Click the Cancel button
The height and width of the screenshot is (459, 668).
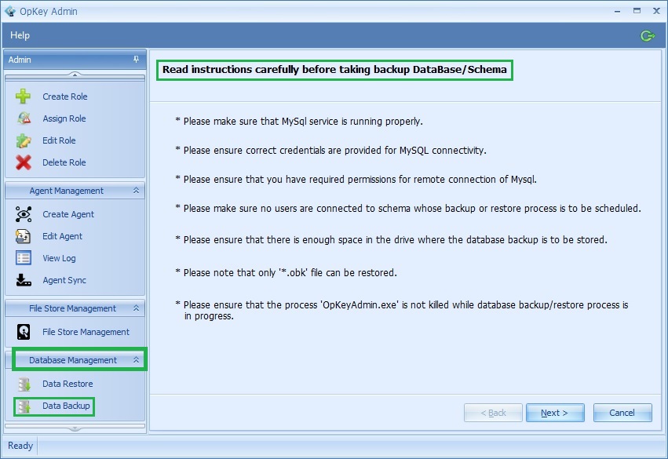622,413
